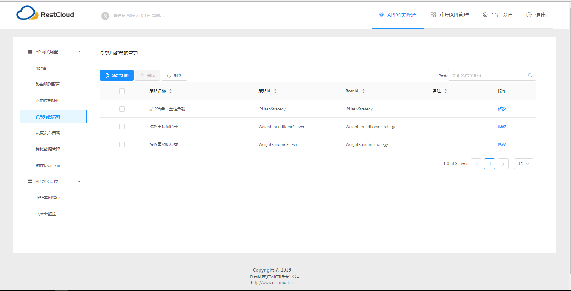Click the trash icon on the 删除 button
The image size is (571, 291).
coord(142,75)
